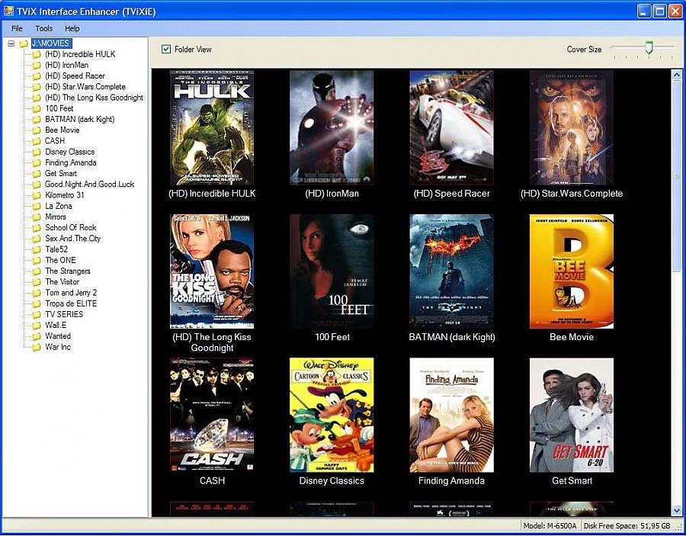Click the Disney Classics cover thumbnail
Image resolution: width=686 pixels, height=536 pixels.
click(332, 416)
